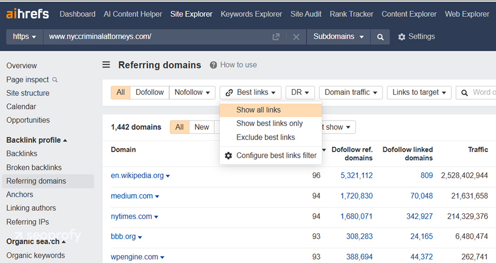This screenshot has height=263, width=496.
Task: Click the search magnifier button
Action: [380, 37]
